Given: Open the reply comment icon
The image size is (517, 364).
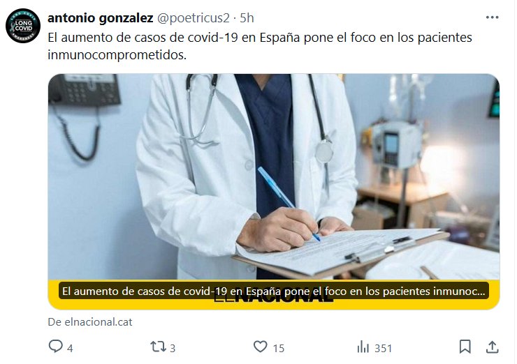Looking at the screenshot, I should point(55,347).
